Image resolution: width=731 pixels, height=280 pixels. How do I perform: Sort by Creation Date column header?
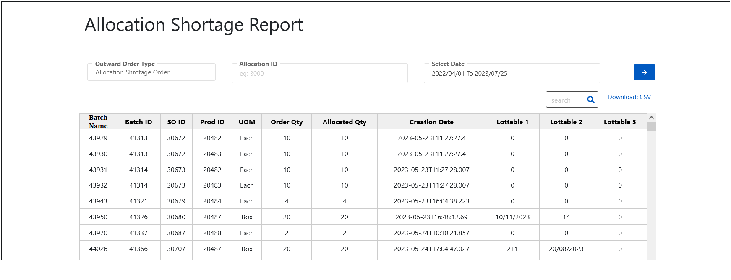coord(431,122)
